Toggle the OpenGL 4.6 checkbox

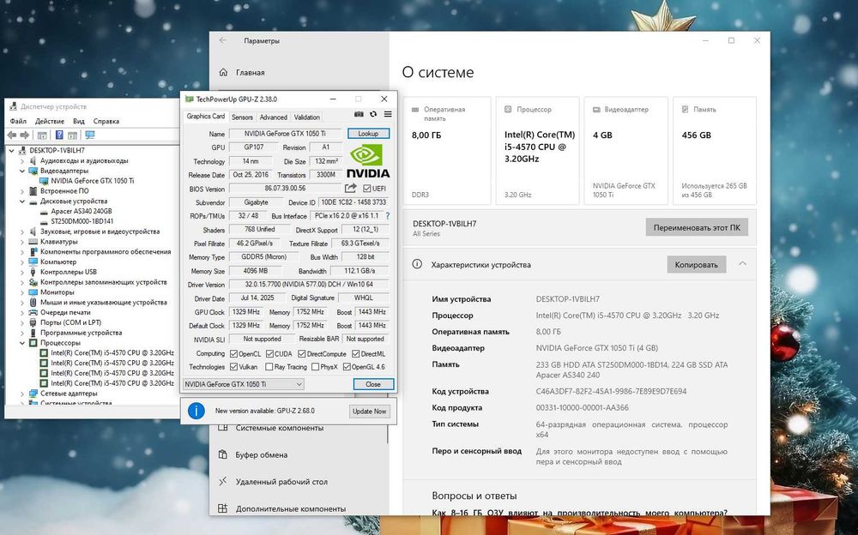coord(347,367)
